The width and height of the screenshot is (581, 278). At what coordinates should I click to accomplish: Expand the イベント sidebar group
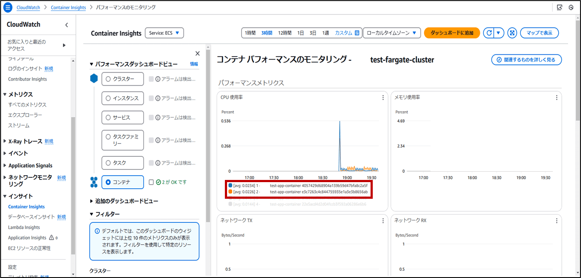(5, 154)
